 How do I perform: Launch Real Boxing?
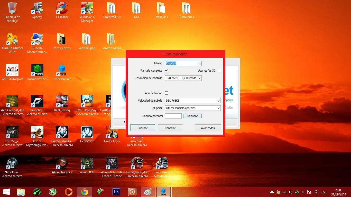(x=62, y=103)
